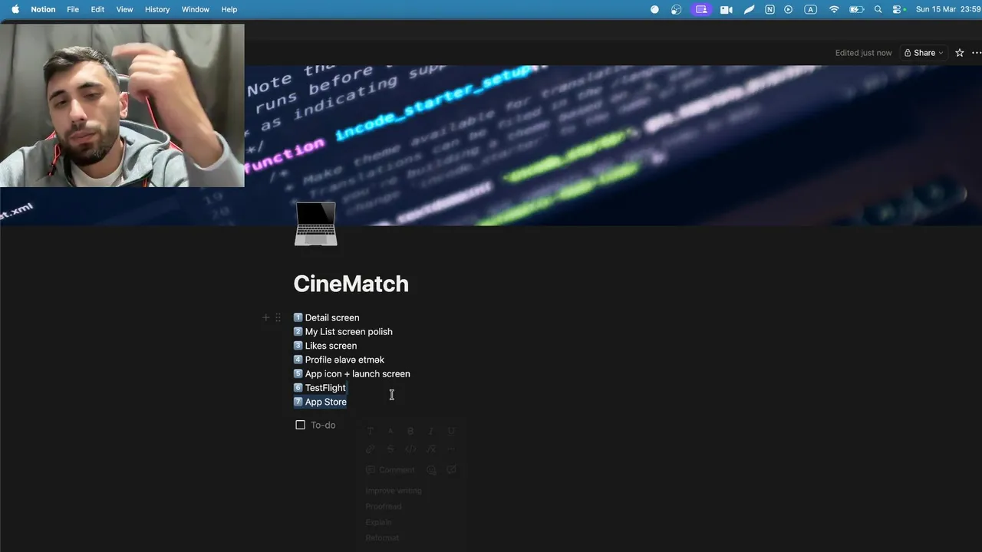Open the Share dropdown
982x552 pixels.
coord(924,53)
